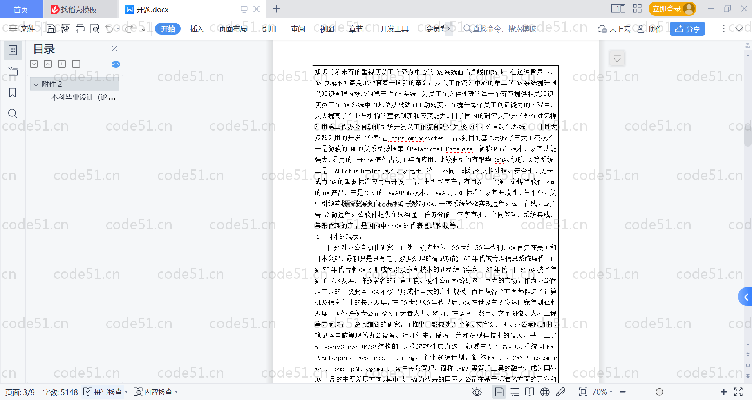Click the Redo arrow
The height and width of the screenshot is (400, 752).
click(x=129, y=29)
